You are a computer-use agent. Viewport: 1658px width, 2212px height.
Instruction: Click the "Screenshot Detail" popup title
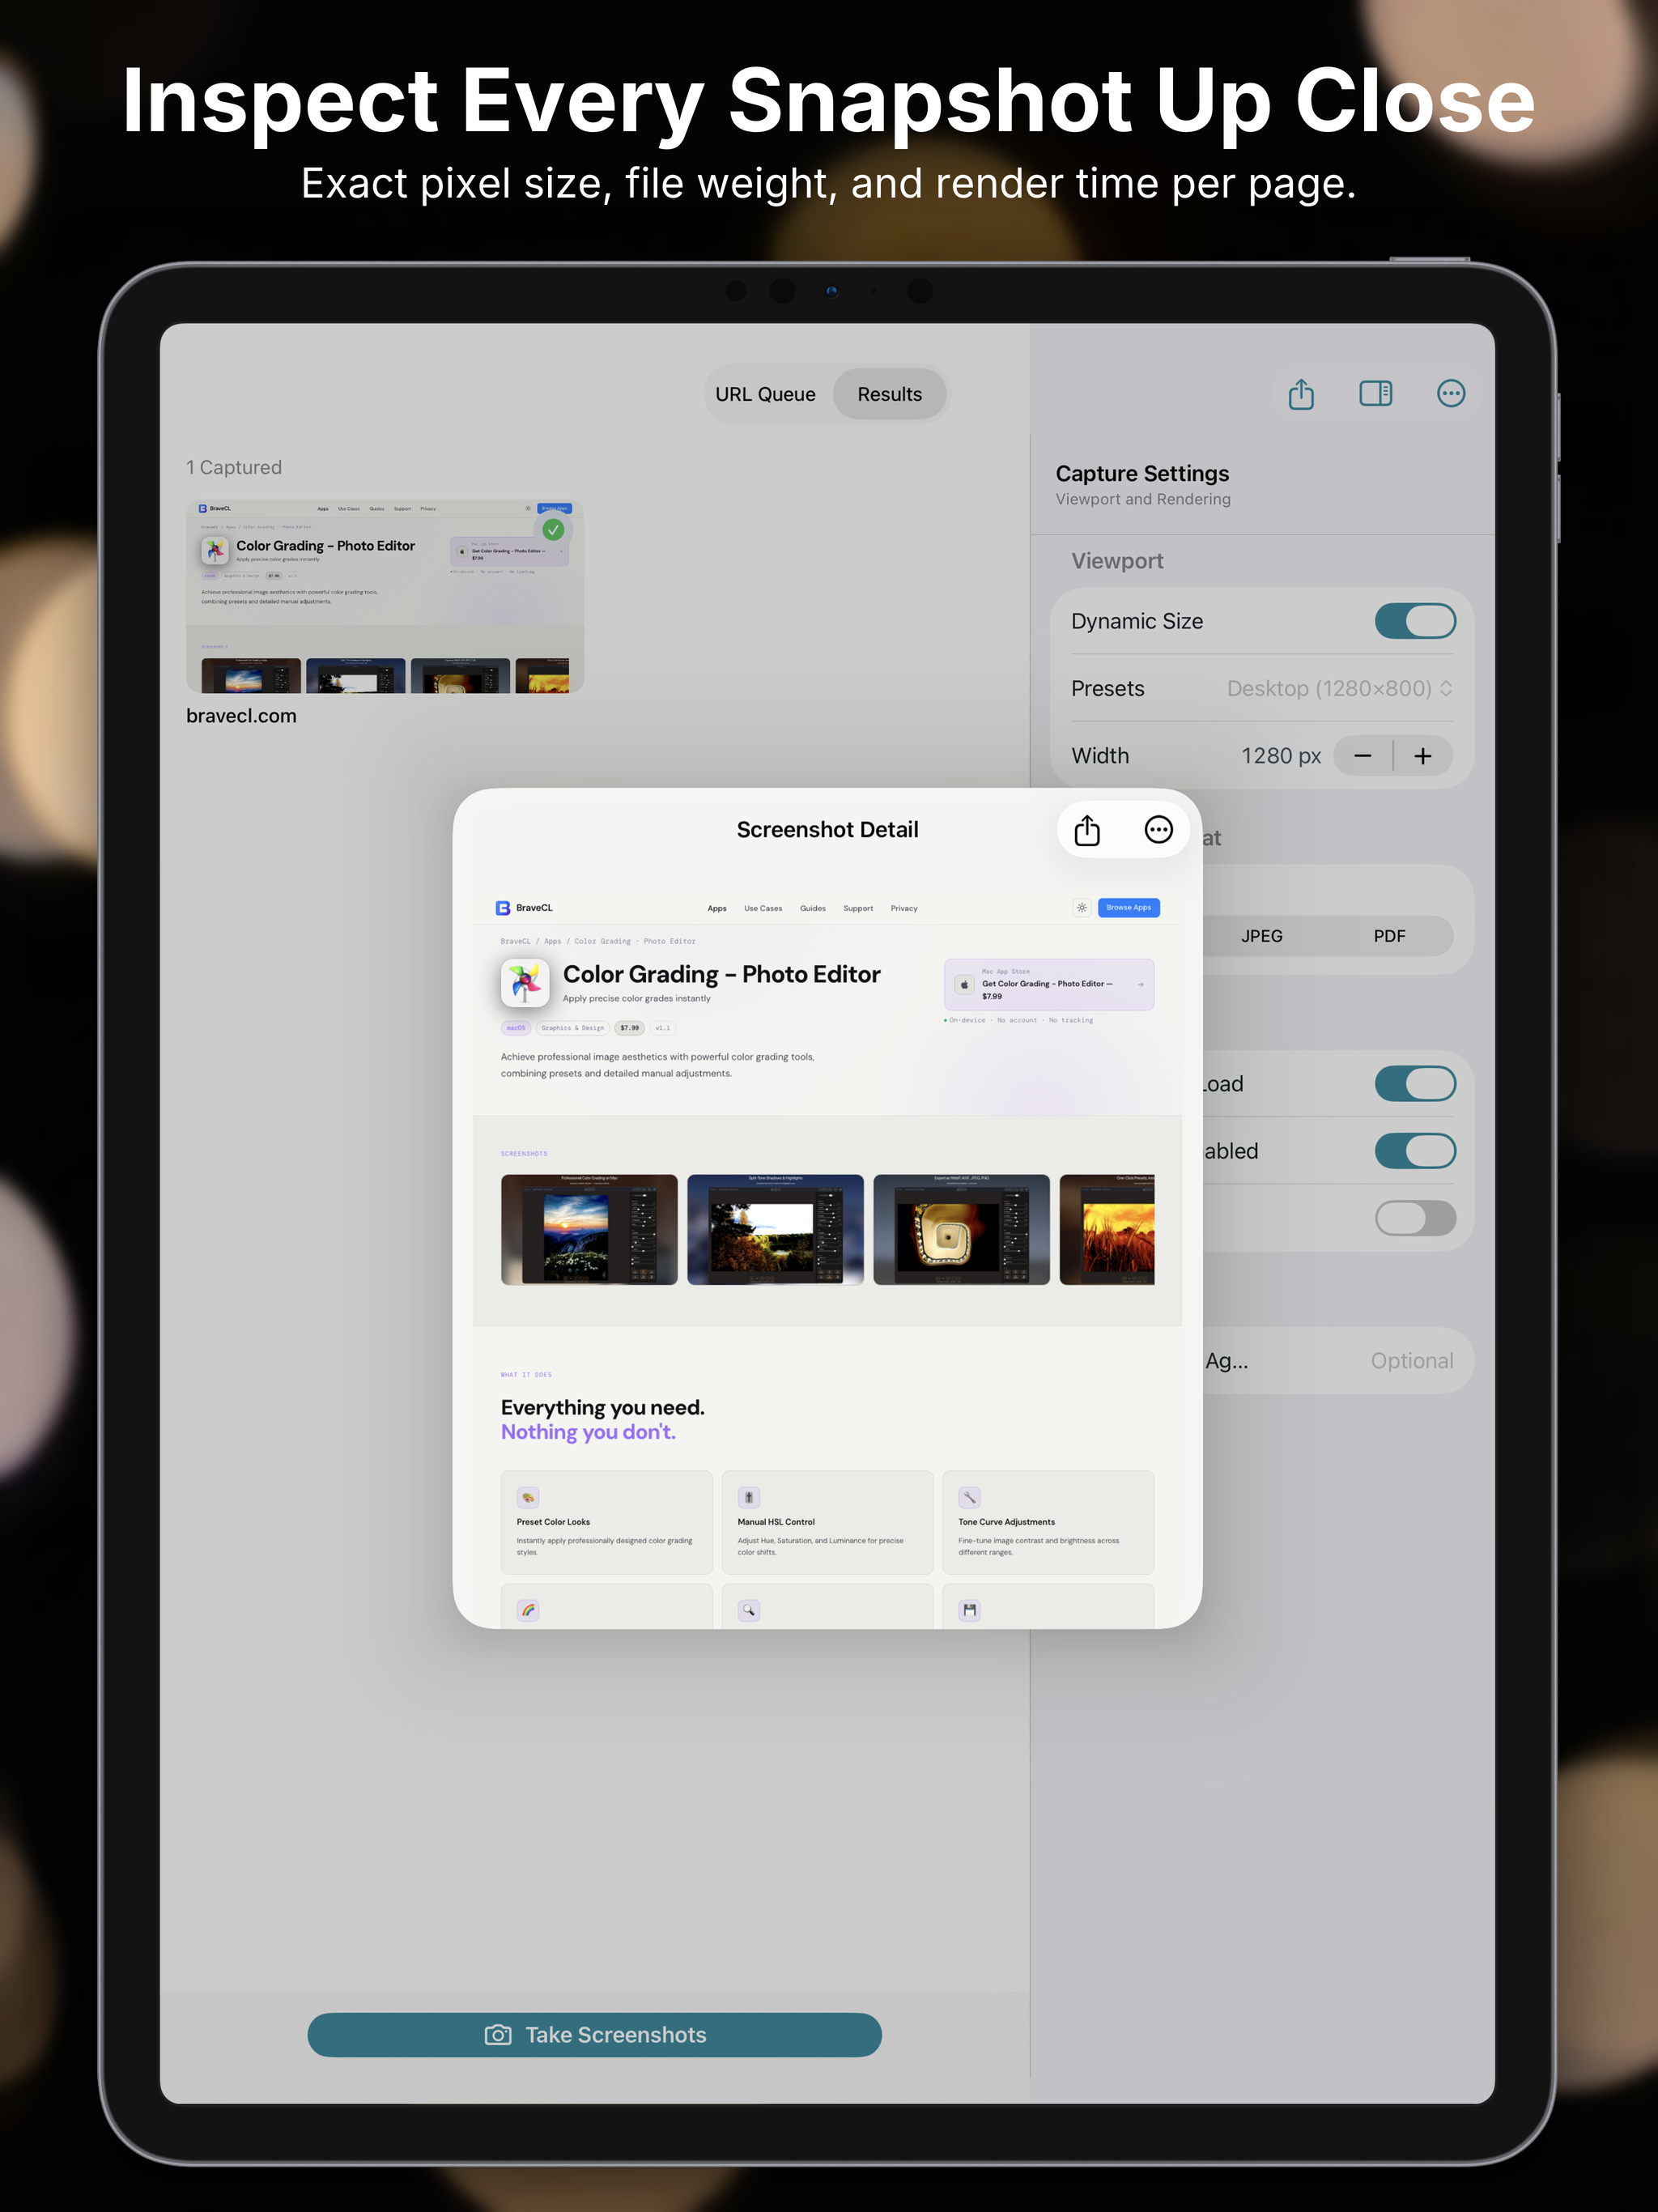tap(827, 830)
